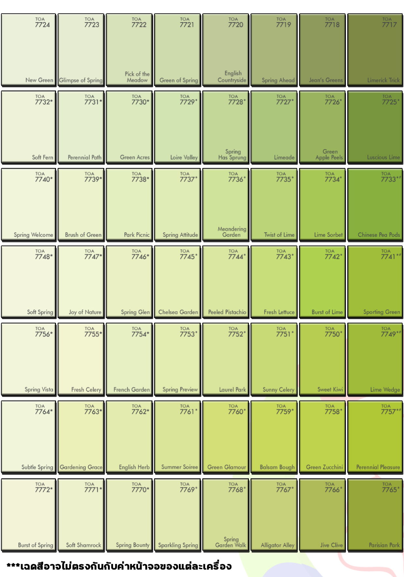Select Perennial Pleasure 7757 swatch
This screenshot has width=404, height=577.
click(x=375, y=437)
